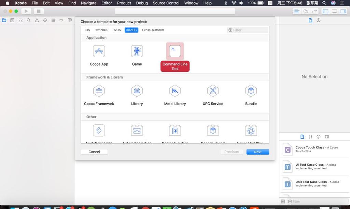The image size is (350, 209).
Task: Show the Quick Help inspector
Action: pyautogui.click(x=319, y=20)
